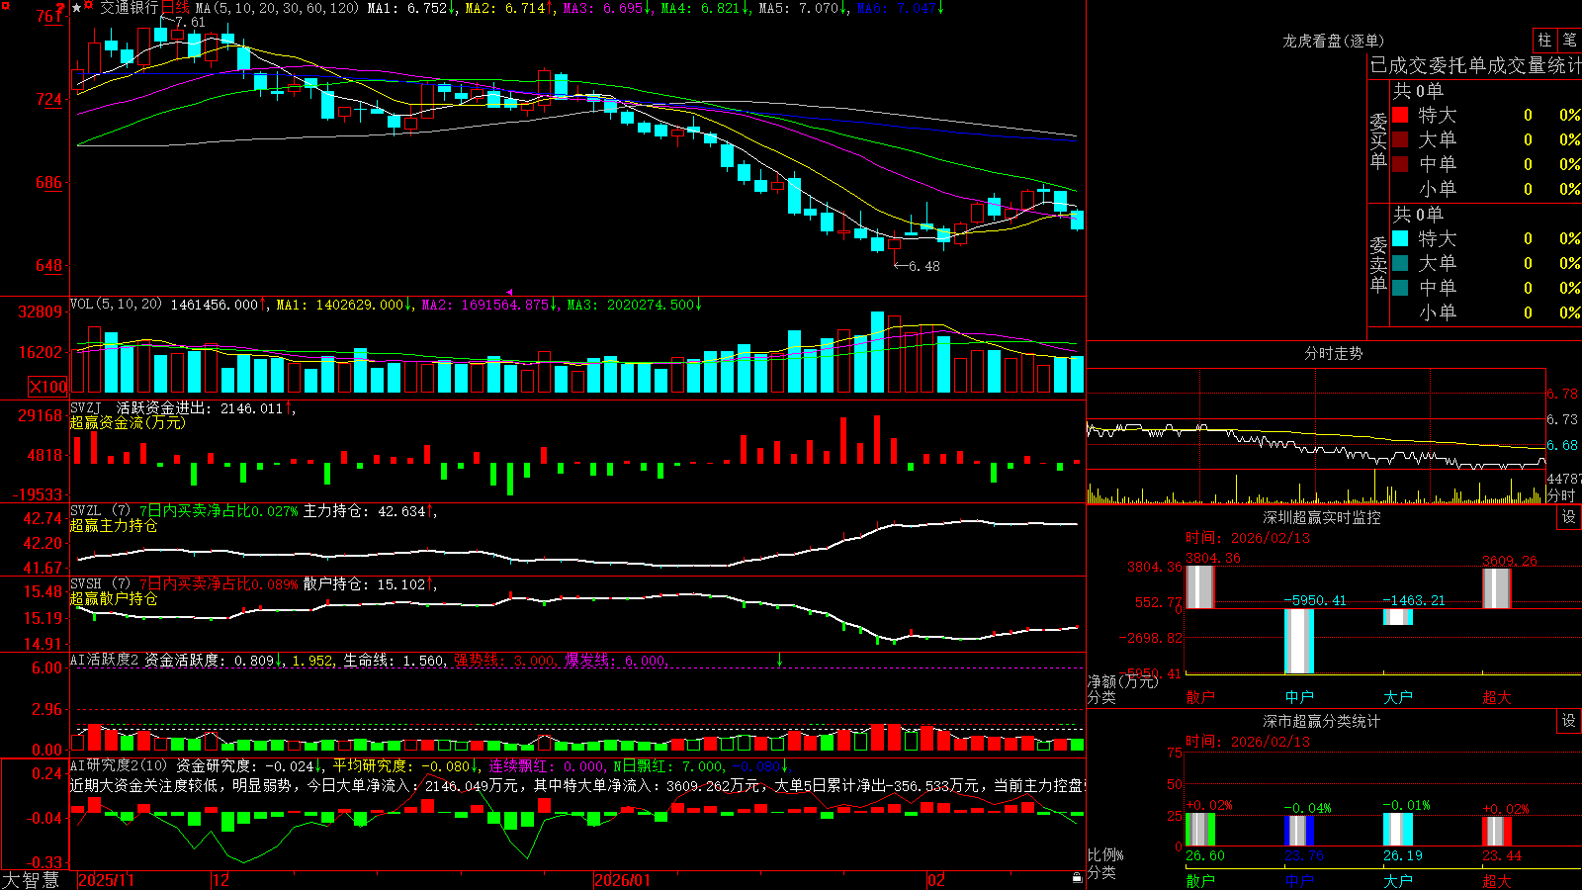
Task: Click the 委买单 section label
Action: [1378, 141]
